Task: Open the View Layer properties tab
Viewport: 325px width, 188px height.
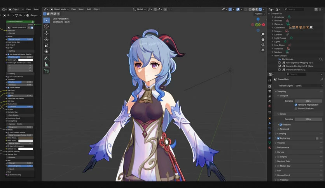Action: (x=270, y=96)
